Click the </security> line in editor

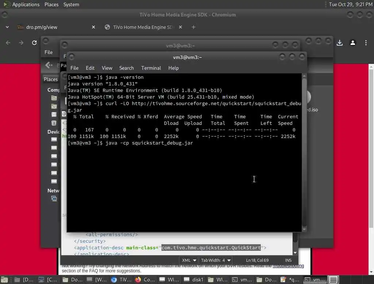pos(89,241)
